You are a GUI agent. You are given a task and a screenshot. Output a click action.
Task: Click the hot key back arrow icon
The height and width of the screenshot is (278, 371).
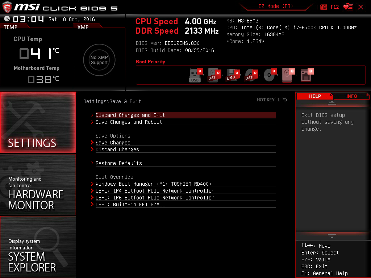point(285,100)
